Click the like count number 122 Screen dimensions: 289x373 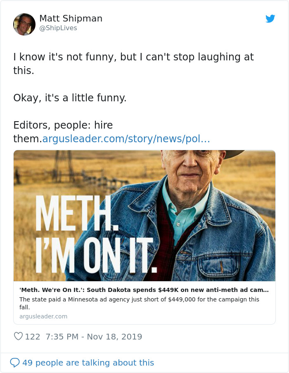(x=30, y=336)
